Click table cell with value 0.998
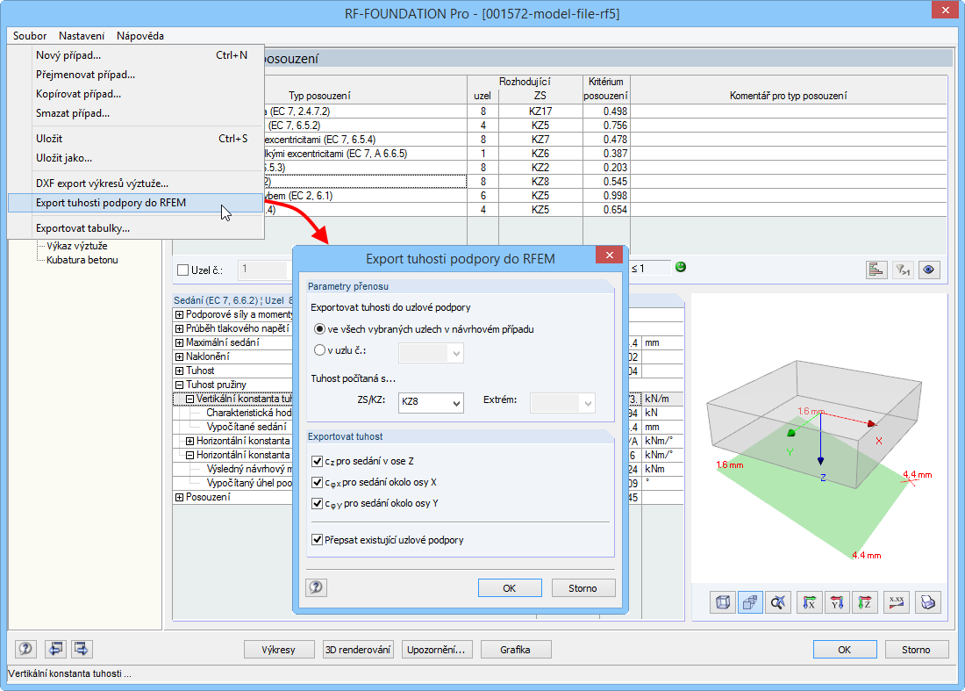965x691 pixels. 606,196
